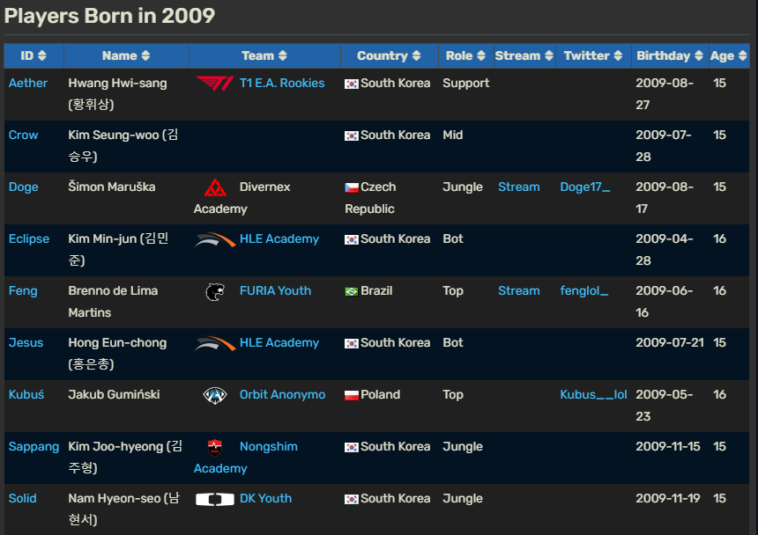Viewport: 758px width, 535px height.
Task: Open the Orbit Anonymo team link
Action: 282,394
